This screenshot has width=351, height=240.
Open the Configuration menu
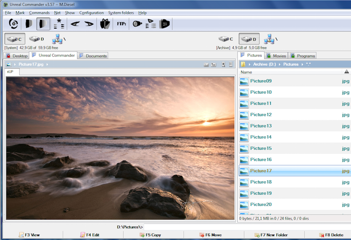91,13
